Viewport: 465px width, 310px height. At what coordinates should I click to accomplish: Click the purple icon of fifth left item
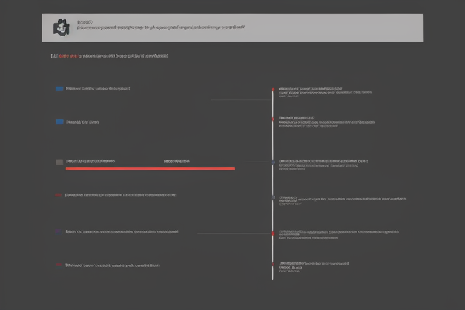click(59, 231)
